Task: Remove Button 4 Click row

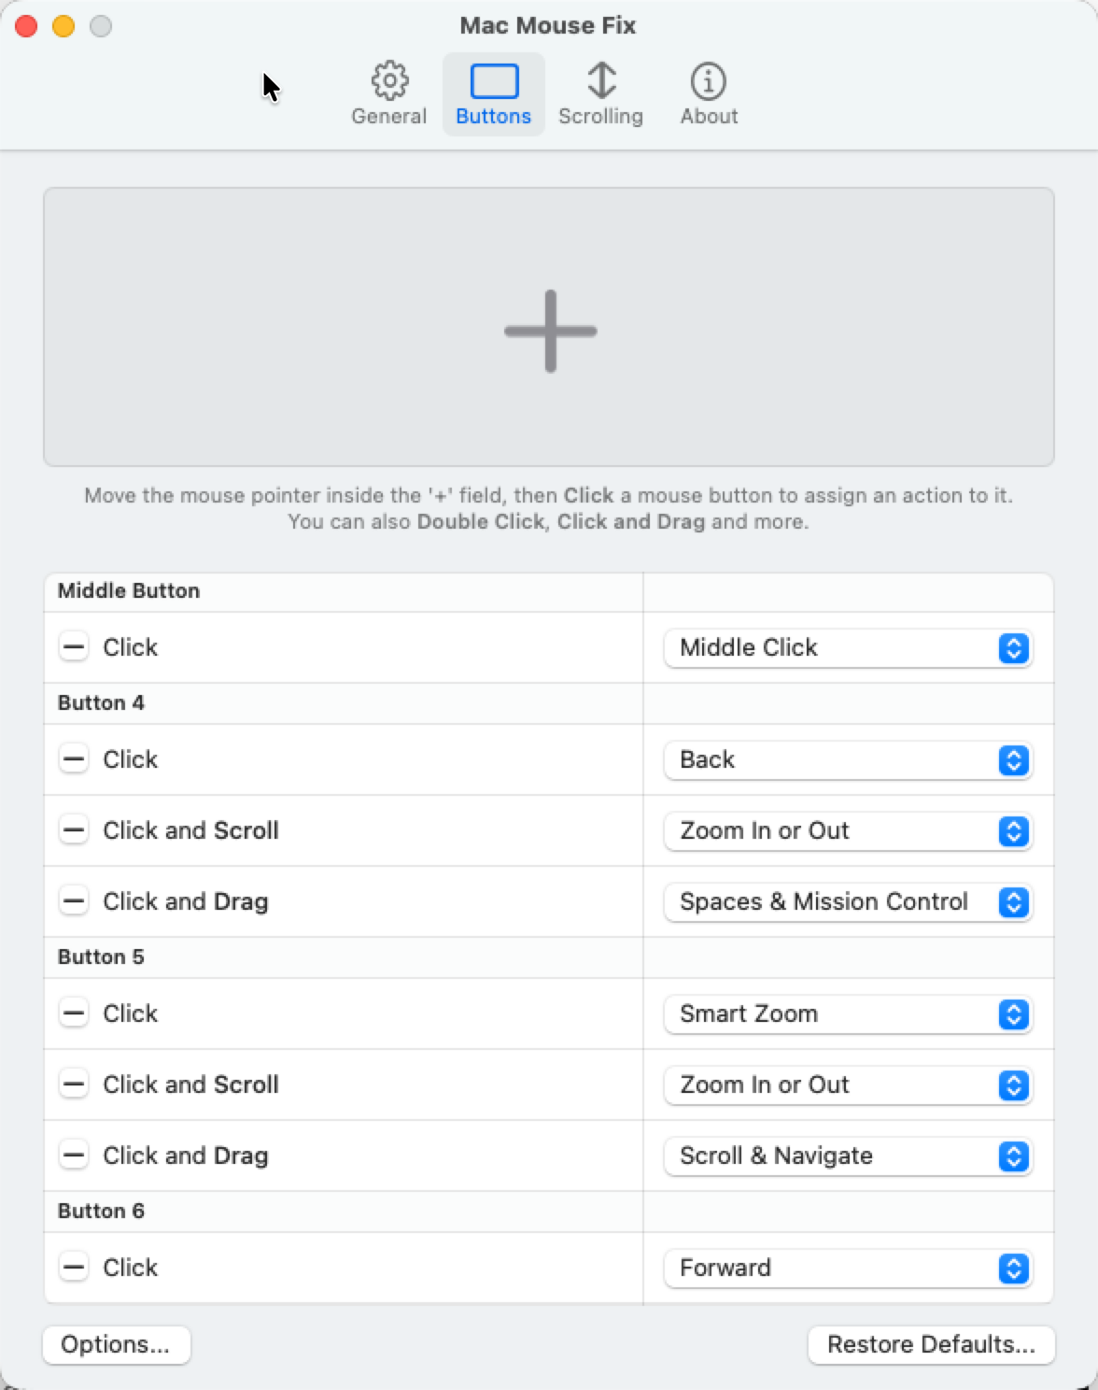Action: [x=74, y=759]
